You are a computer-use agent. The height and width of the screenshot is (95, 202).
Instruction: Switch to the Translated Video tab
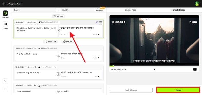pos(178,10)
